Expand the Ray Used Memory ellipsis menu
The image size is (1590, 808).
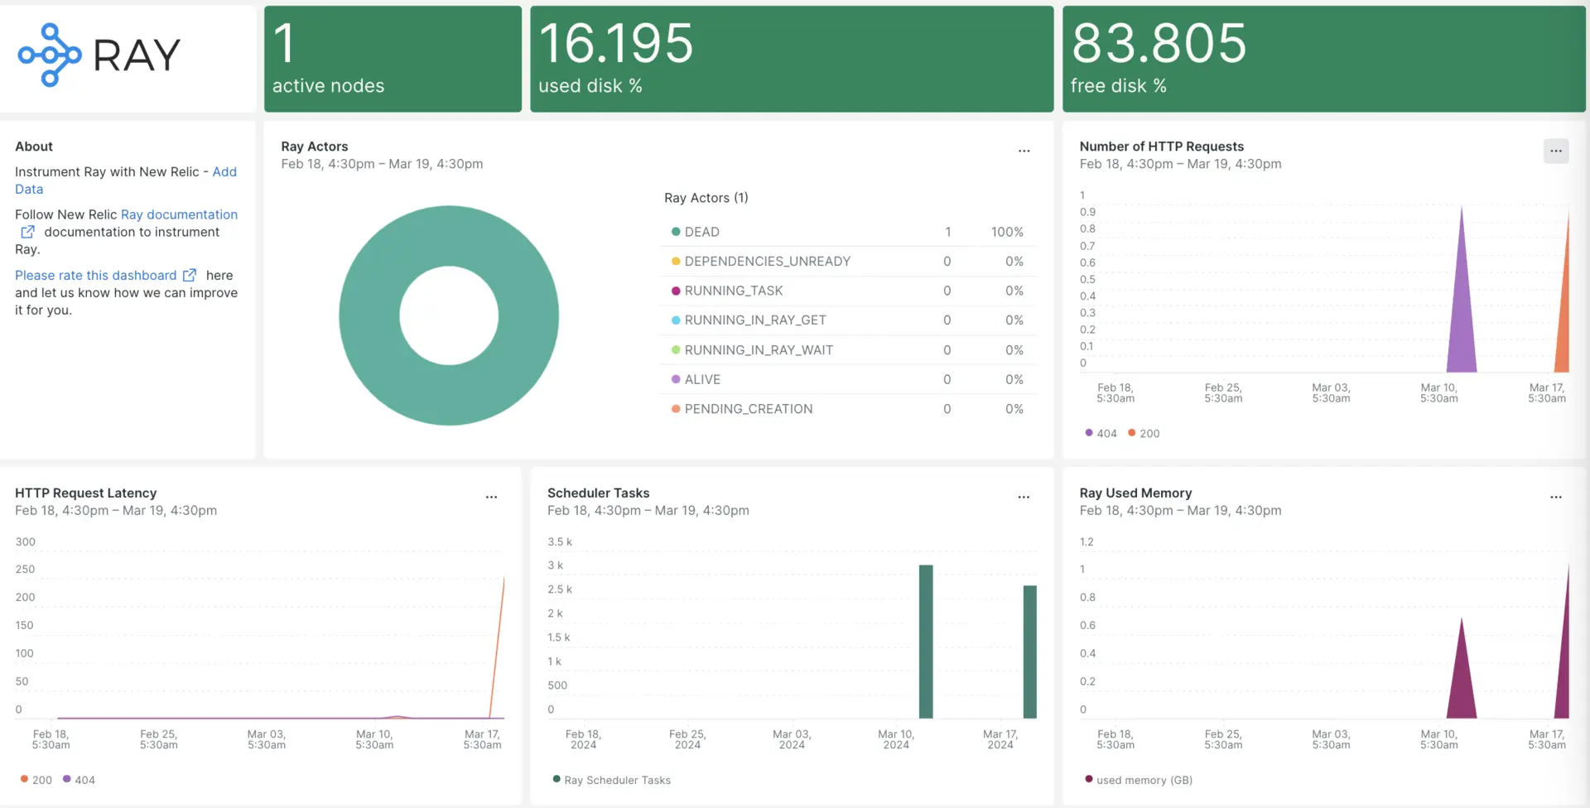(1555, 497)
